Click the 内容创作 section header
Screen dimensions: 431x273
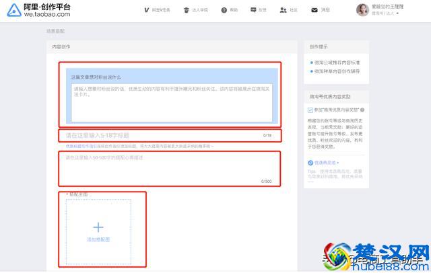click(61, 47)
